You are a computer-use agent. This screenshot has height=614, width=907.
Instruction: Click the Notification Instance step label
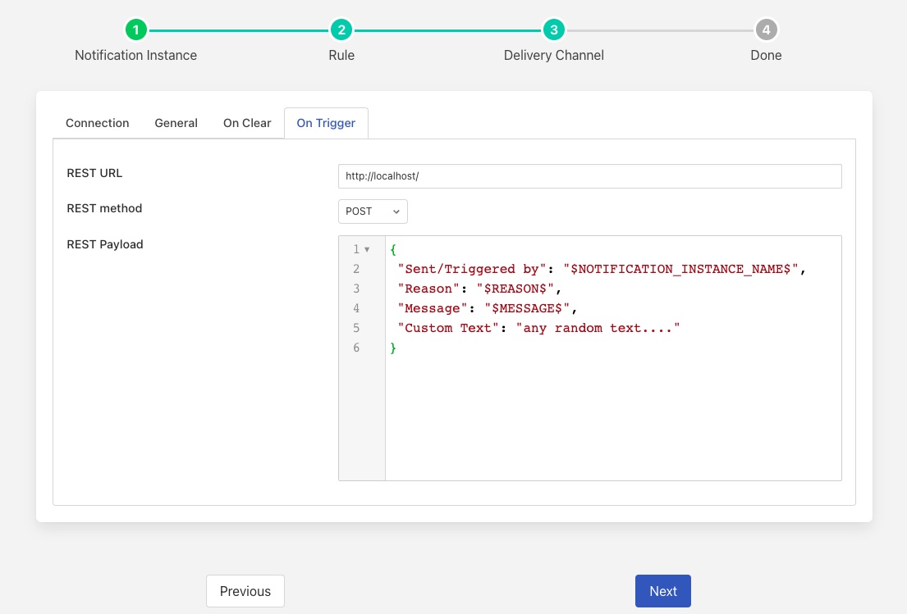coord(135,56)
